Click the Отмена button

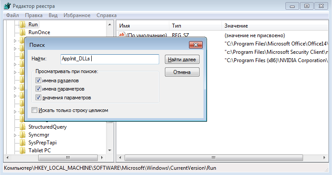point(182,72)
